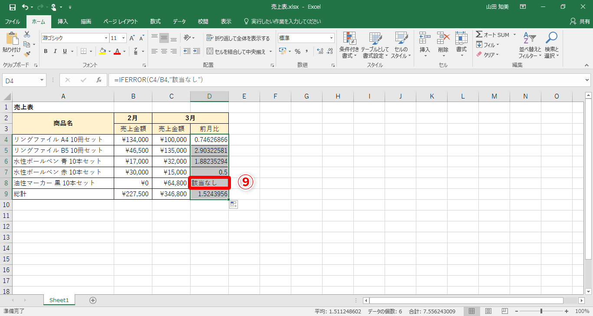The image size is (593, 316).
Task: Click the Undo arrow icon
Action: pos(25,7)
